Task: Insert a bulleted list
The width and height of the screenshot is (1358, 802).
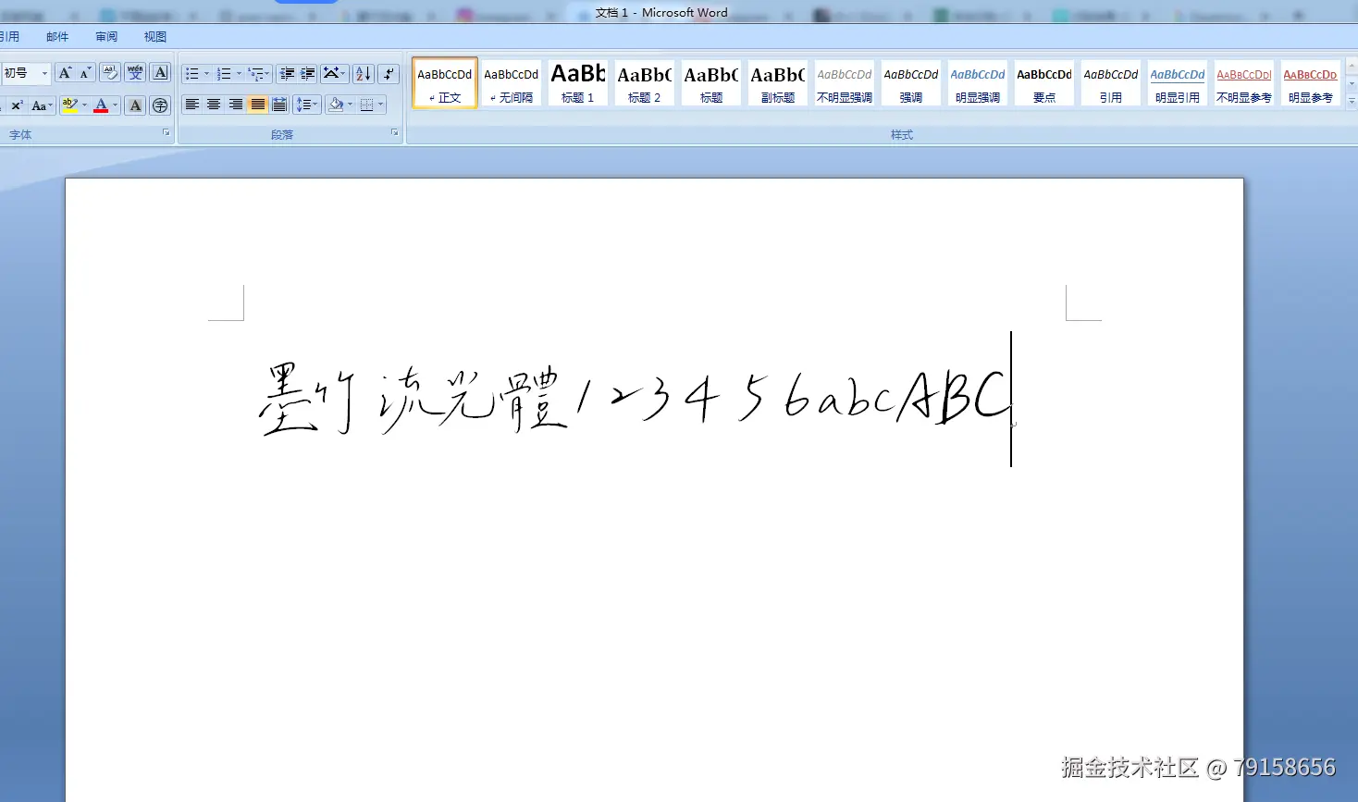Action: tap(191, 74)
